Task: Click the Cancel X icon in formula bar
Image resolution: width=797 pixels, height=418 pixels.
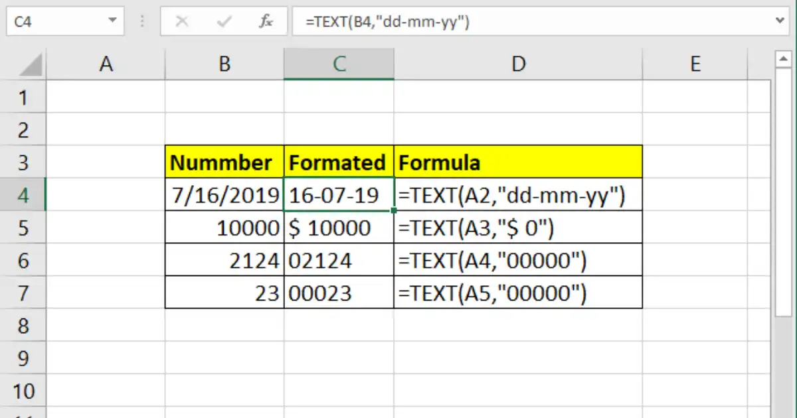Action: 182,22
